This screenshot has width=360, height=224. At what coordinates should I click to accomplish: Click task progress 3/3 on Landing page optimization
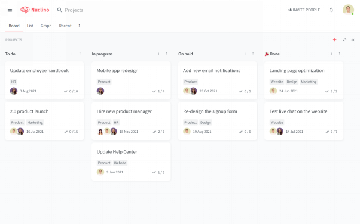(x=331, y=91)
